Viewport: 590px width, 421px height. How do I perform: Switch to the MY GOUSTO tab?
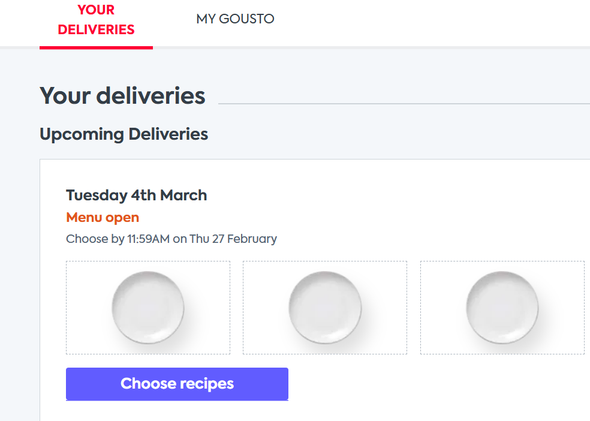235,19
